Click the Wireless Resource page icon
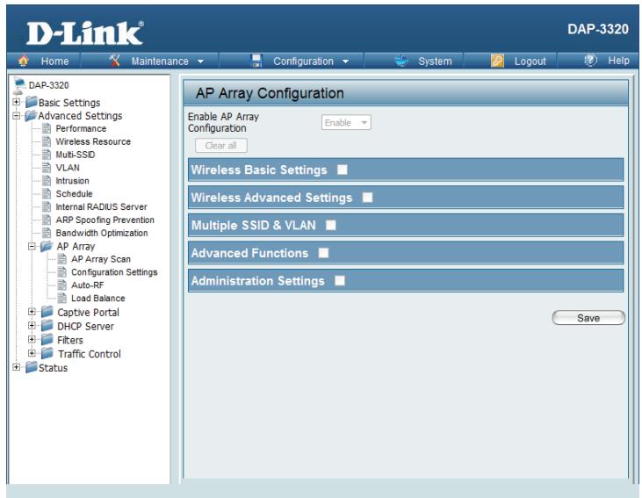Viewport: 642px width, 498px height. 47,141
